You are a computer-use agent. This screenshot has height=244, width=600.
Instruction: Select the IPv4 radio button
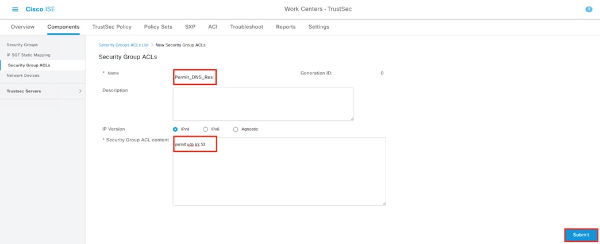click(x=175, y=129)
